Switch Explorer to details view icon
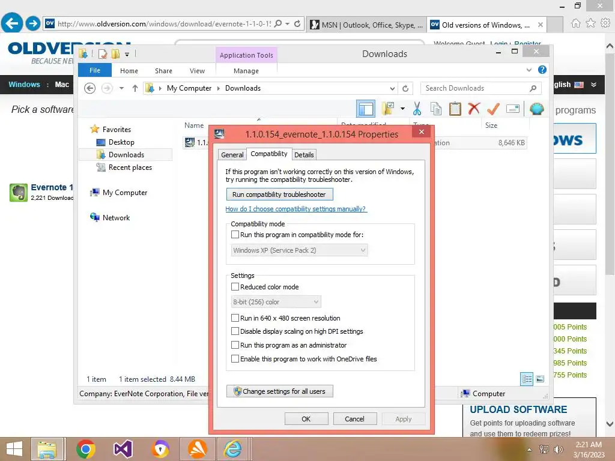 tap(527, 379)
